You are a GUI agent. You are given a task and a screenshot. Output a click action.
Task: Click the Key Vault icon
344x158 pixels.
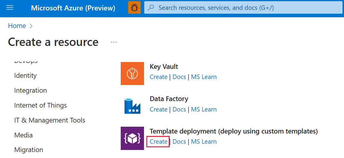(132, 73)
